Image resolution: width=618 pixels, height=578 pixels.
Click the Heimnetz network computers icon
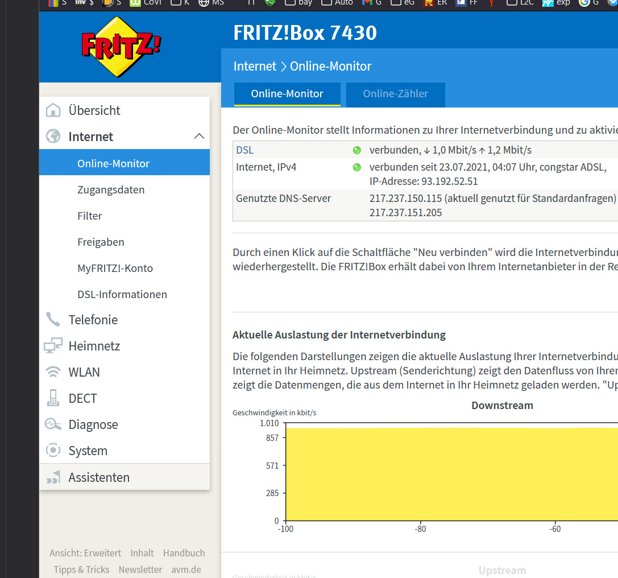[53, 346]
